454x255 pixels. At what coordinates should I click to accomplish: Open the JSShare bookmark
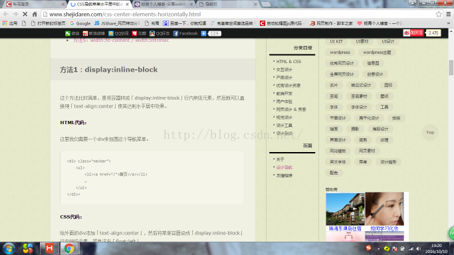pyautogui.click(x=117, y=23)
